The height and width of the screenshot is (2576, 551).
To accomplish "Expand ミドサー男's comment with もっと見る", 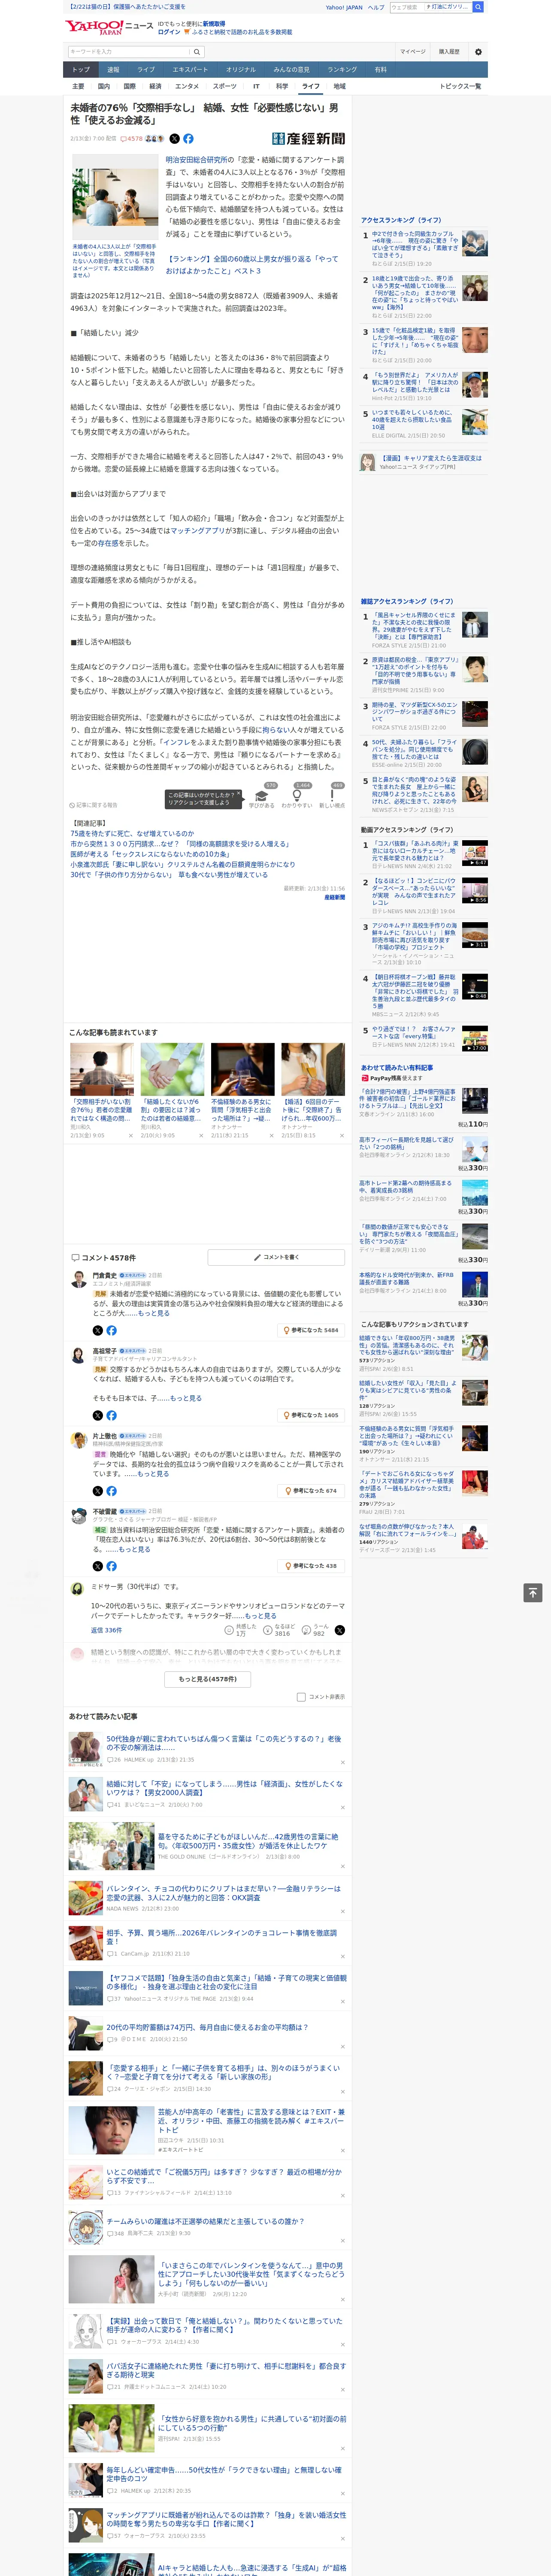I will pyautogui.click(x=260, y=1615).
